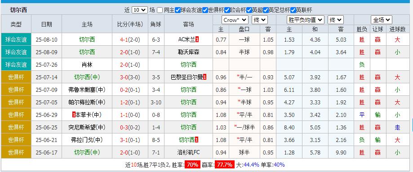Click the 77.7% handicap win rate badge

click(224, 165)
